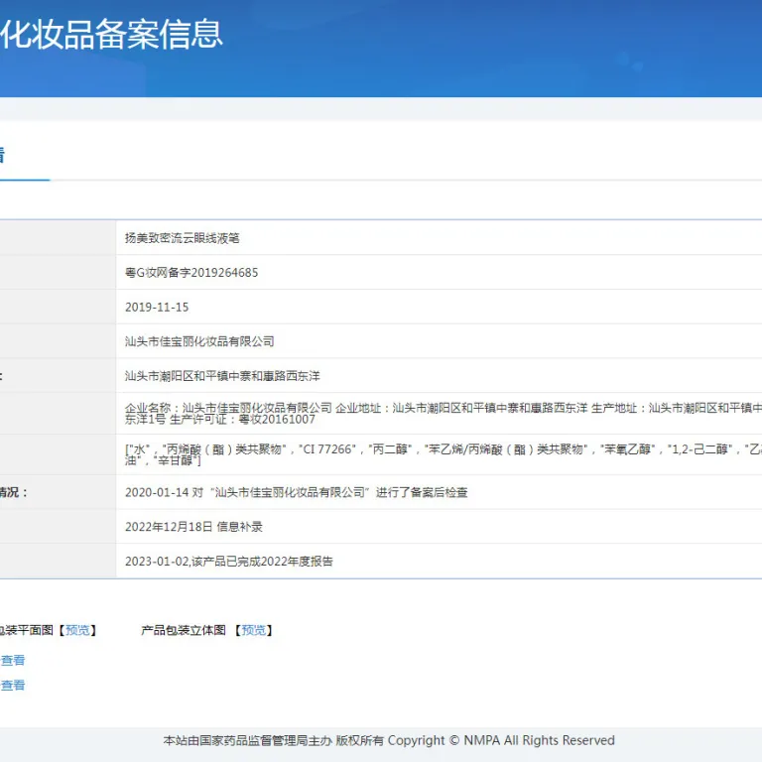This screenshot has width=762, height=762.
Task: Select the 产品包装立体图 label
Action: [184, 630]
